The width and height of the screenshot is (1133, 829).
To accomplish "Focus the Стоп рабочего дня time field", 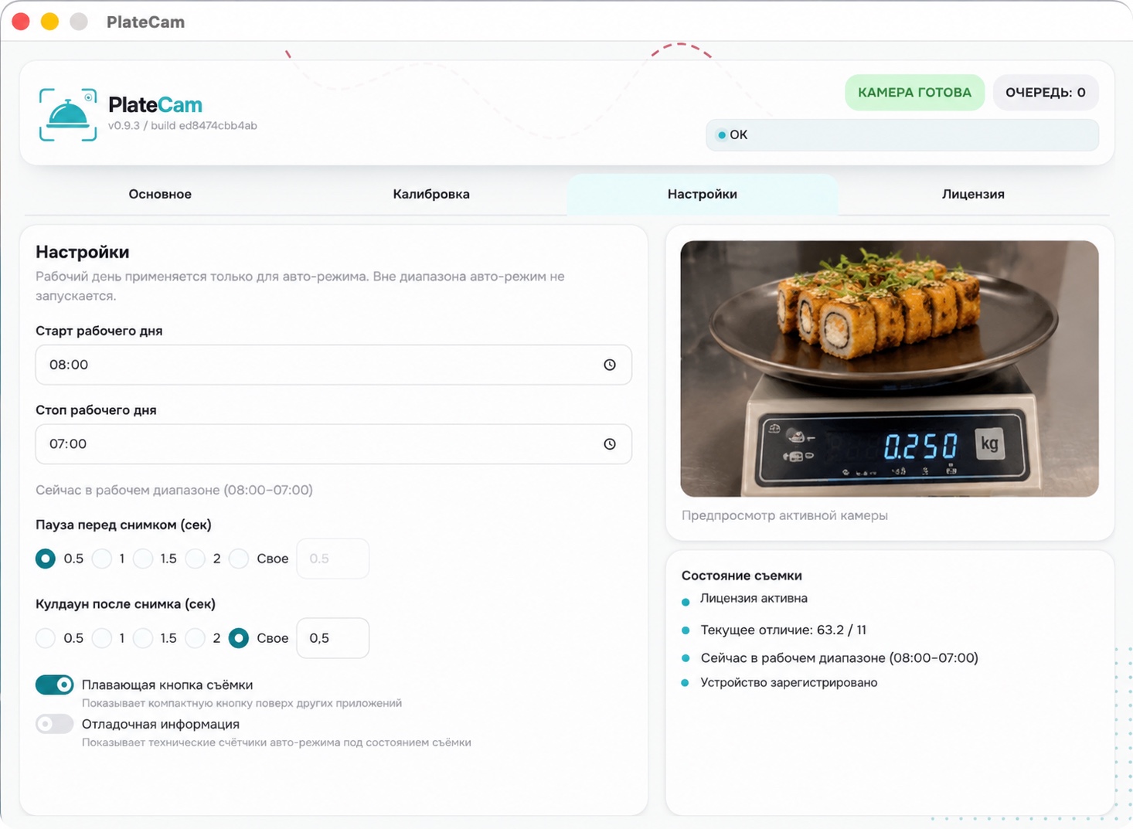I will [334, 444].
